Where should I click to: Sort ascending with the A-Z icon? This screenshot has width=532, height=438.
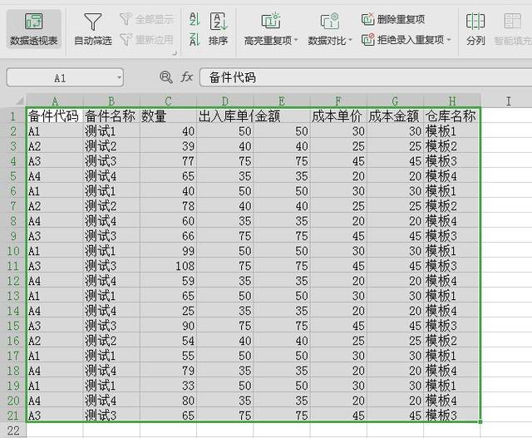(195, 19)
